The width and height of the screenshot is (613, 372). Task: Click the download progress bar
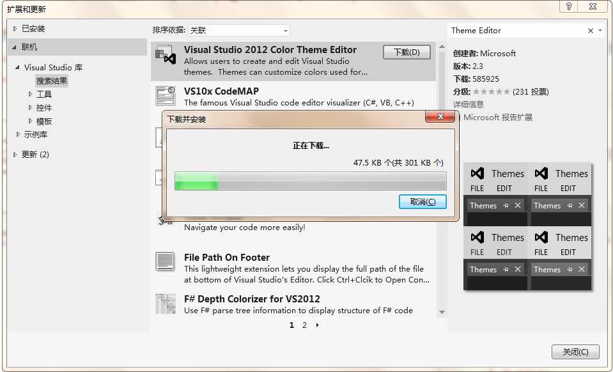tap(311, 181)
